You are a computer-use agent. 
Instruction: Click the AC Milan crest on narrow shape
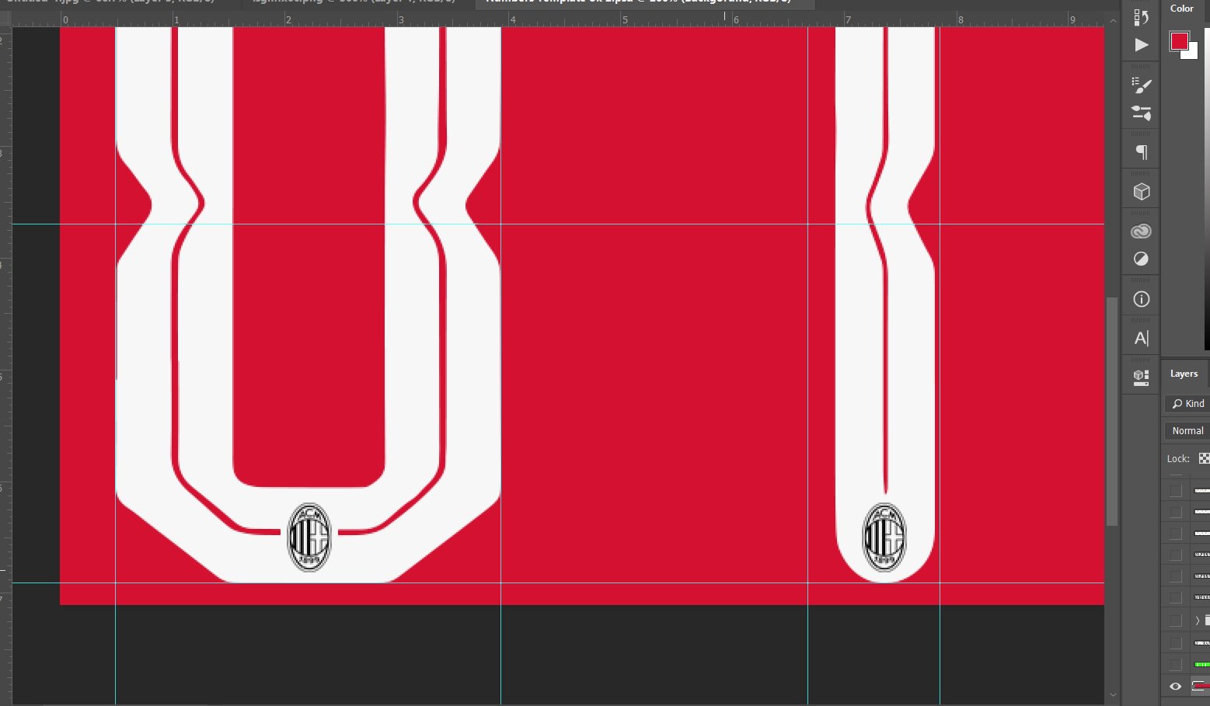(884, 537)
